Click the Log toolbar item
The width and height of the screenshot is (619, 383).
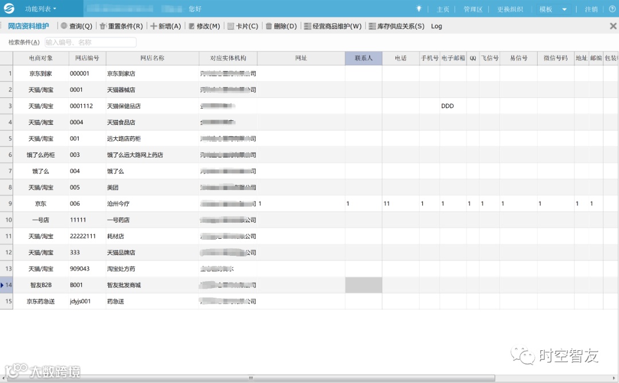(x=436, y=26)
